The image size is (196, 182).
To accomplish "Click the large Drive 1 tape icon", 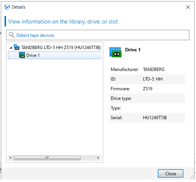I will (x=116, y=52).
